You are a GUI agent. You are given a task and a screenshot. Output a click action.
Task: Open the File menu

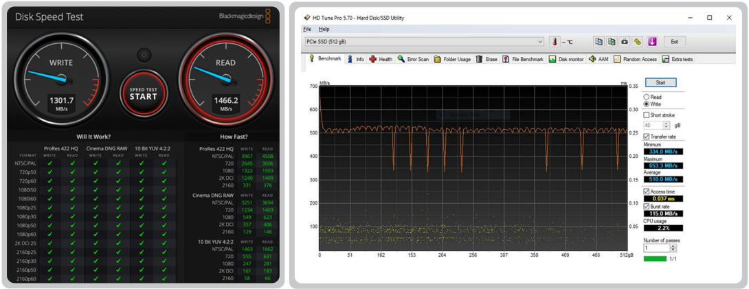307,29
